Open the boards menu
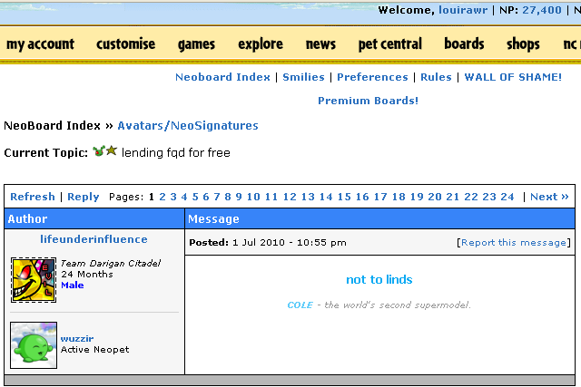 (464, 44)
